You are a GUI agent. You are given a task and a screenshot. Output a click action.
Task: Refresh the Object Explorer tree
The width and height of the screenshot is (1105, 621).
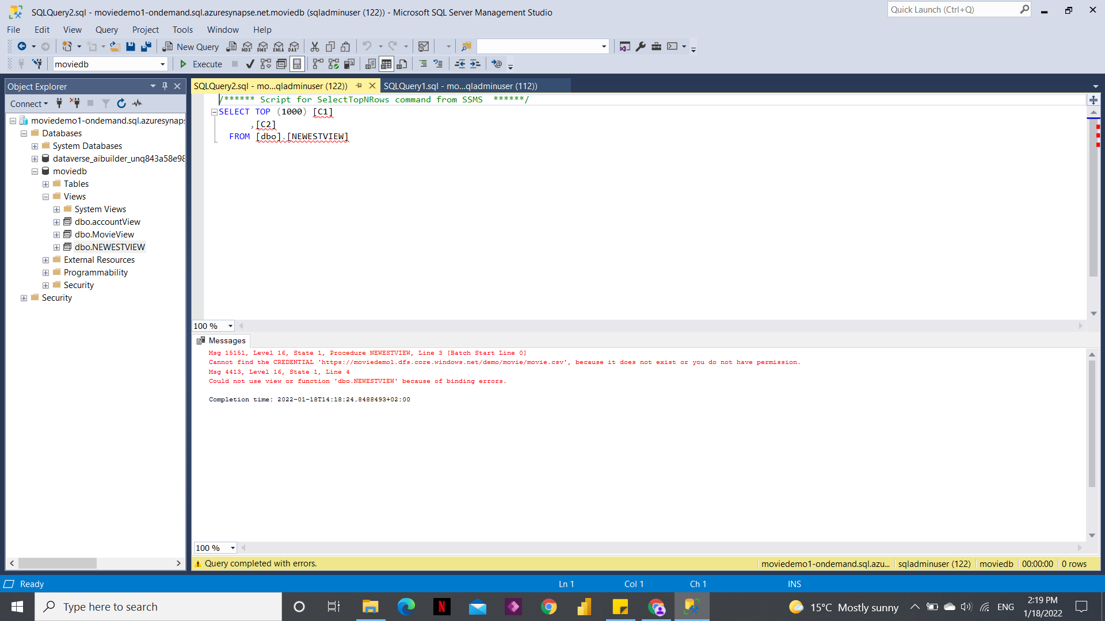click(x=121, y=103)
